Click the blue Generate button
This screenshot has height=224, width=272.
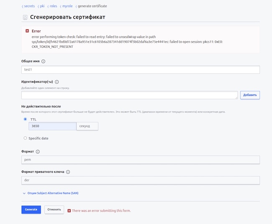click(31, 209)
